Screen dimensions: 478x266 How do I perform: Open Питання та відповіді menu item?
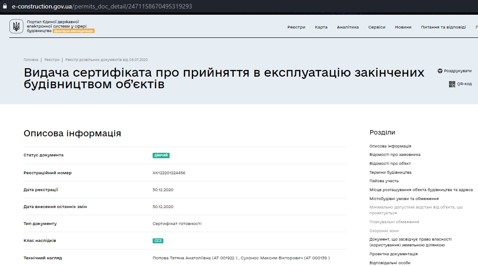click(443, 27)
